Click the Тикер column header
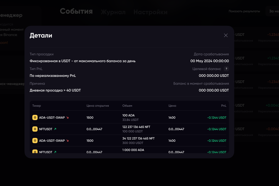The height and width of the screenshot is (186, 279). pos(36,106)
